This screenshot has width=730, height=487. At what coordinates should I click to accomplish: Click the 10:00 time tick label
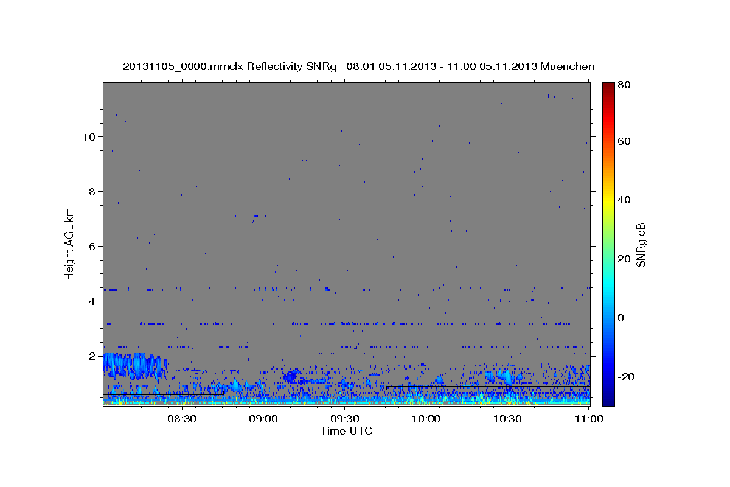pyautogui.click(x=426, y=419)
